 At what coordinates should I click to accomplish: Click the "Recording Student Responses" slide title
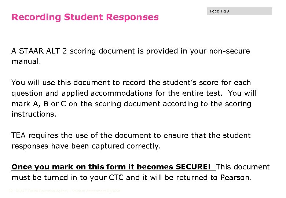pos(85,17)
